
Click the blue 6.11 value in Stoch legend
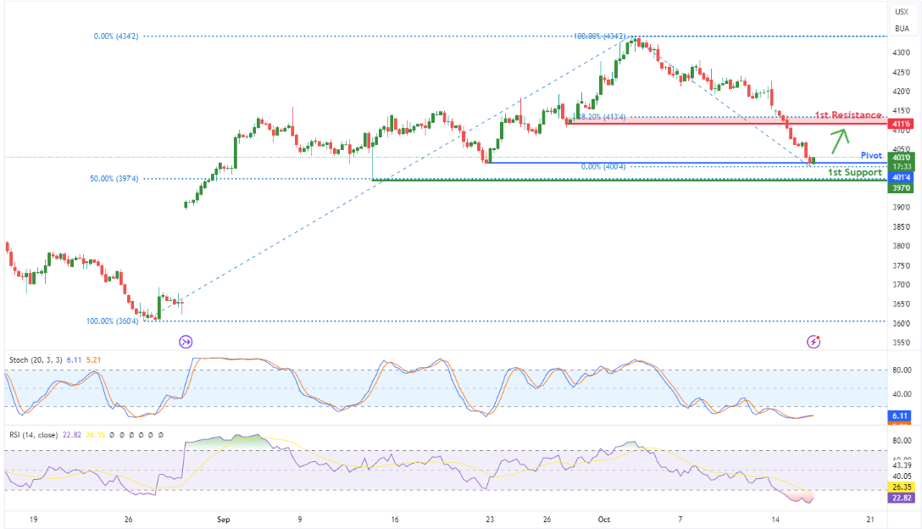[74, 359]
